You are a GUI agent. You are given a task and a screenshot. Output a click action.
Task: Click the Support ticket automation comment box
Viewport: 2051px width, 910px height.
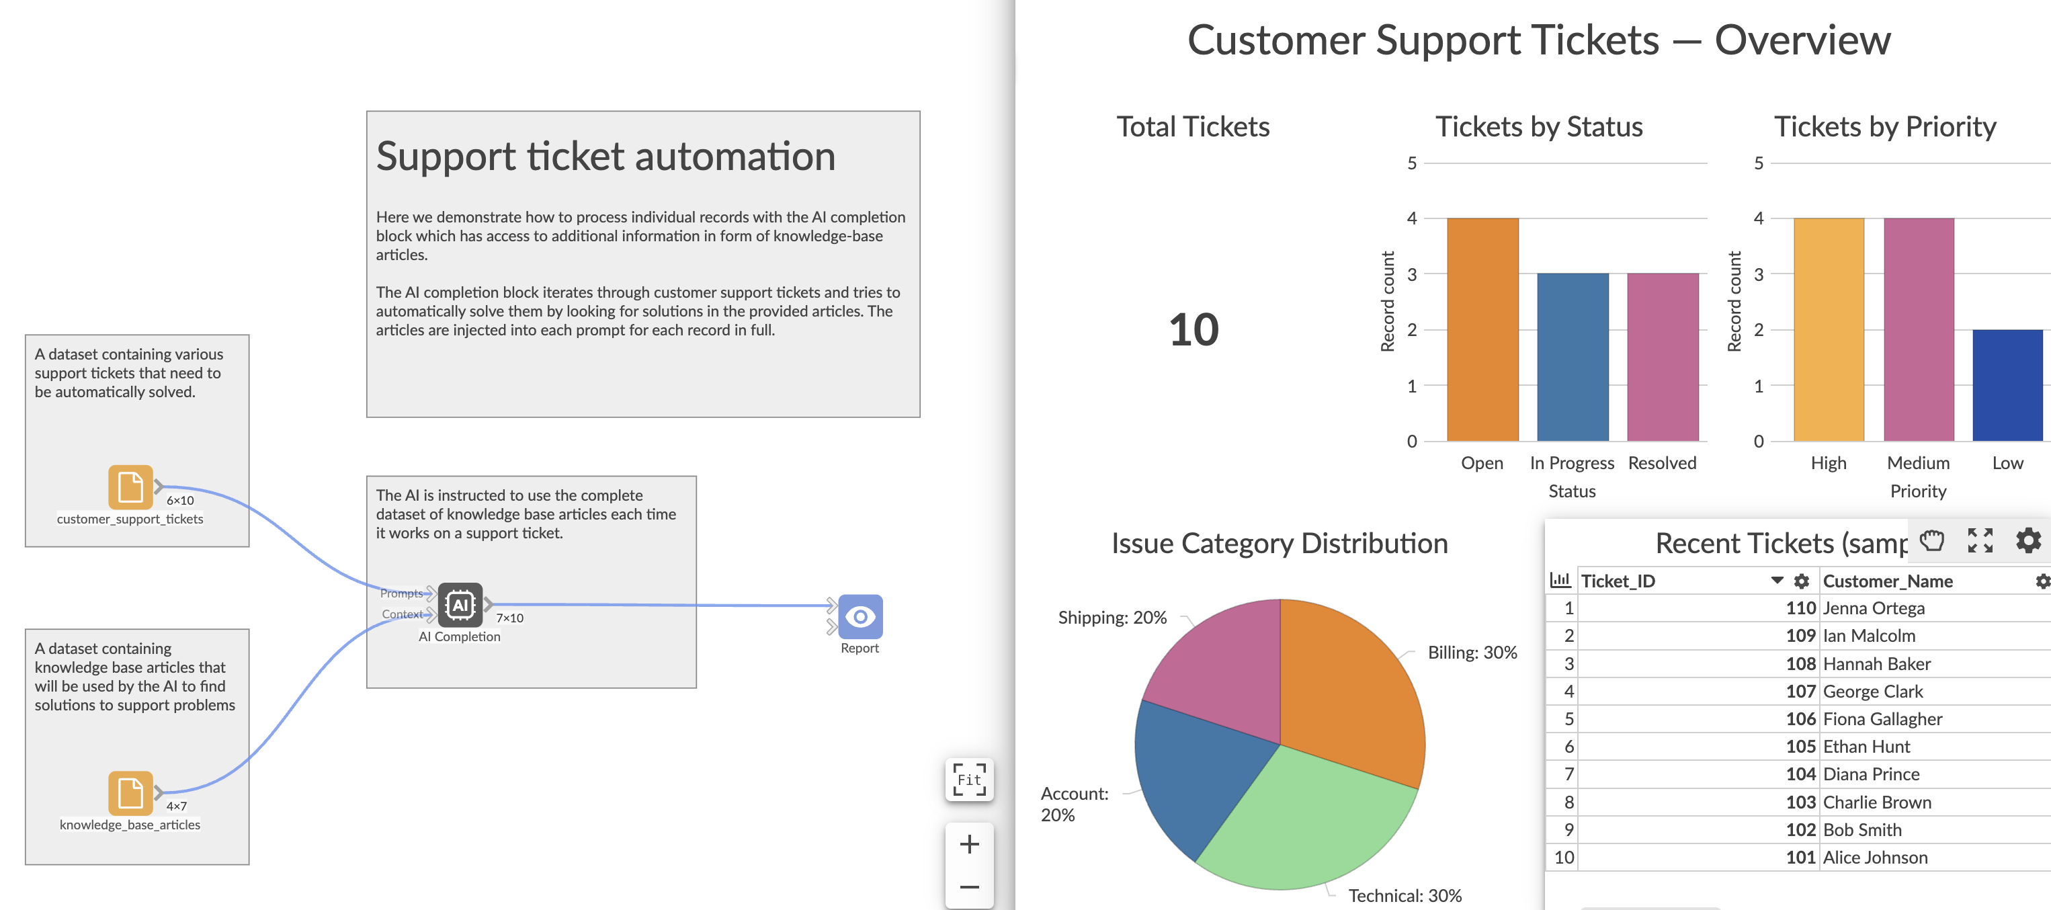642,263
